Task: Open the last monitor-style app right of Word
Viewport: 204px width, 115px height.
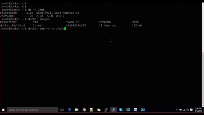Action: pos(143,110)
